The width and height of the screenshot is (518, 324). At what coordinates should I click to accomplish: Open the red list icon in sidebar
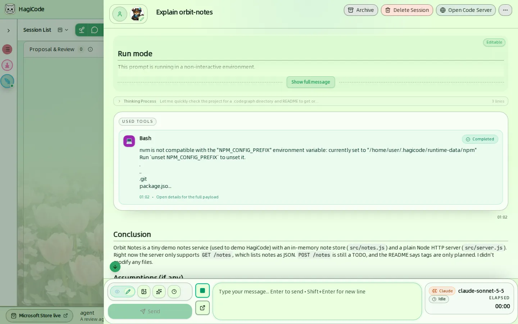[x=7, y=49]
